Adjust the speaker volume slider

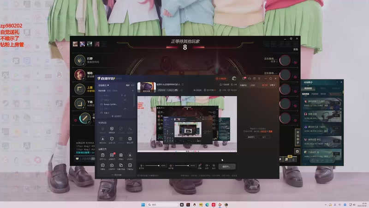tap(181, 165)
